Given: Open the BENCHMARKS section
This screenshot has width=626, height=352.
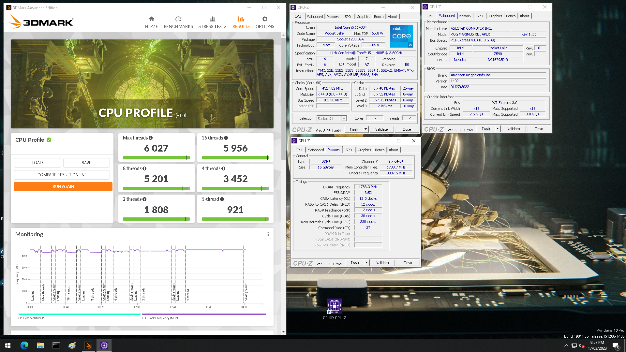Looking at the screenshot, I should (178, 22).
